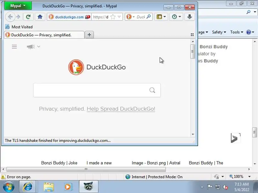
Task: Open the Safety menu in Internet Explorer
Action: tap(219, 32)
